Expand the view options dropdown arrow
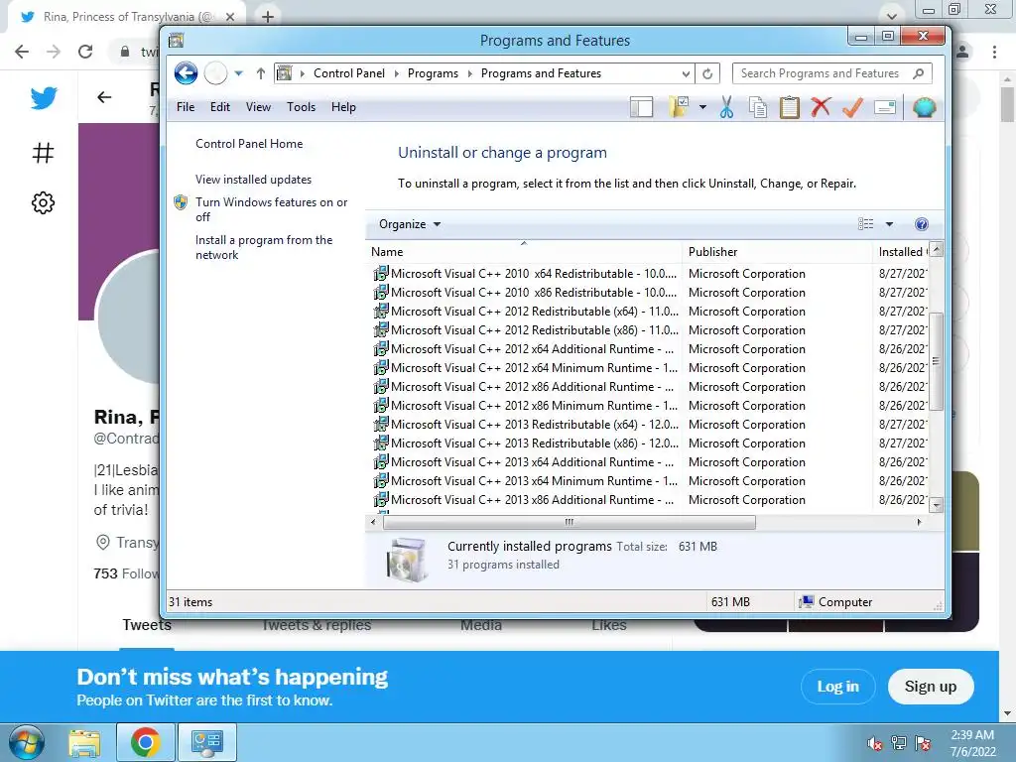The height and width of the screenshot is (762, 1016). point(889,224)
